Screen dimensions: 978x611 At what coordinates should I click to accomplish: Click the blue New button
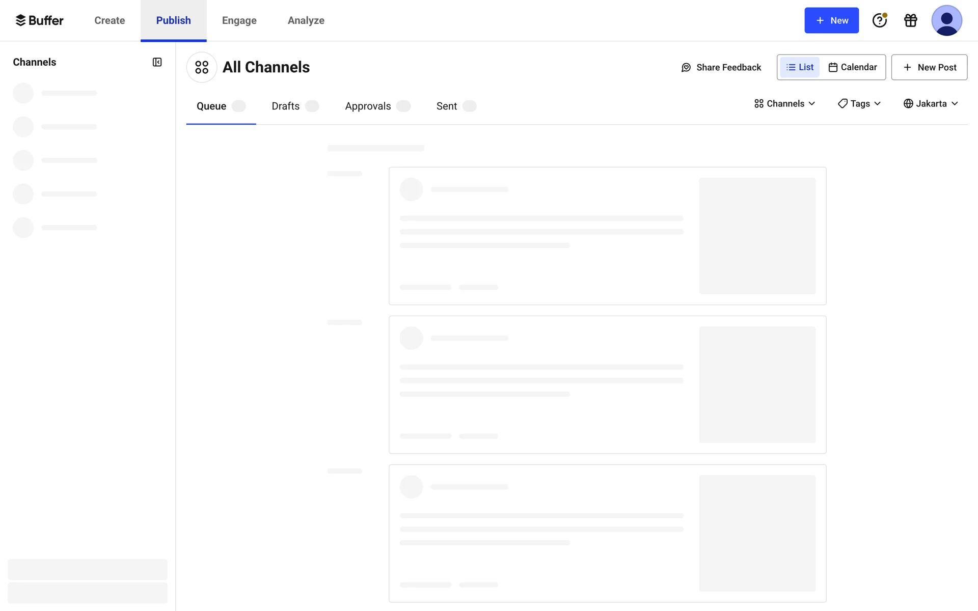pyautogui.click(x=831, y=20)
